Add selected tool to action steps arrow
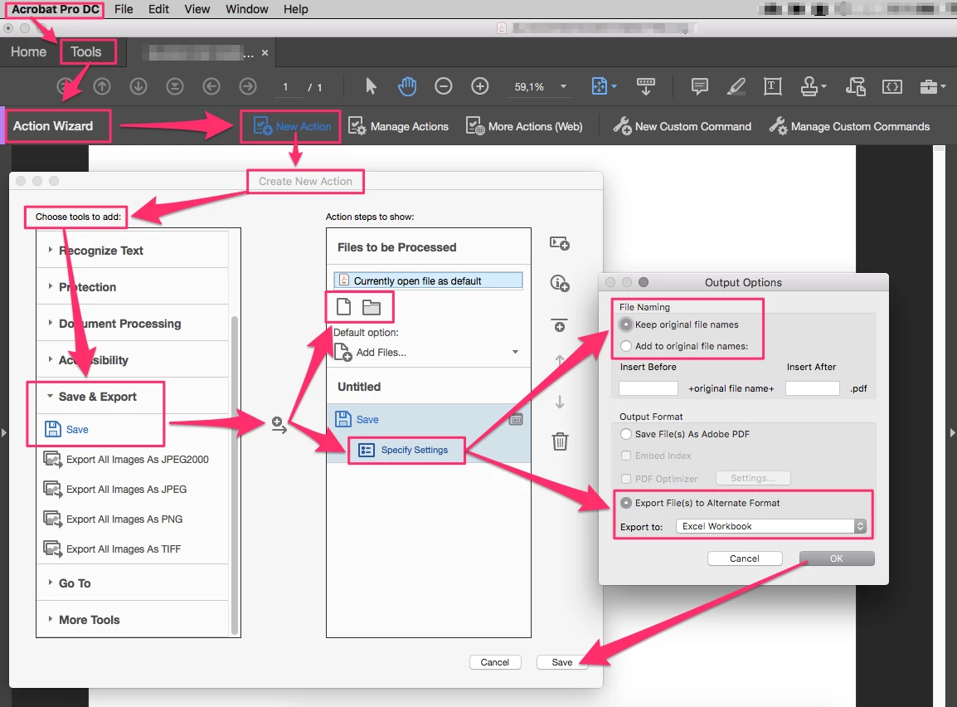957x707 pixels. (279, 425)
